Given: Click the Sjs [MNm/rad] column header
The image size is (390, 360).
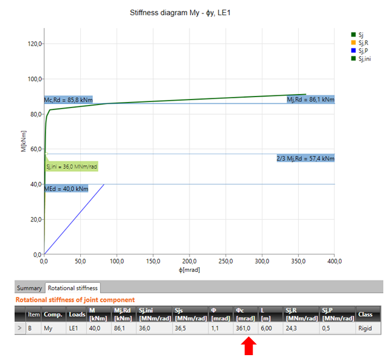Looking at the screenshot, I should click(x=190, y=314).
